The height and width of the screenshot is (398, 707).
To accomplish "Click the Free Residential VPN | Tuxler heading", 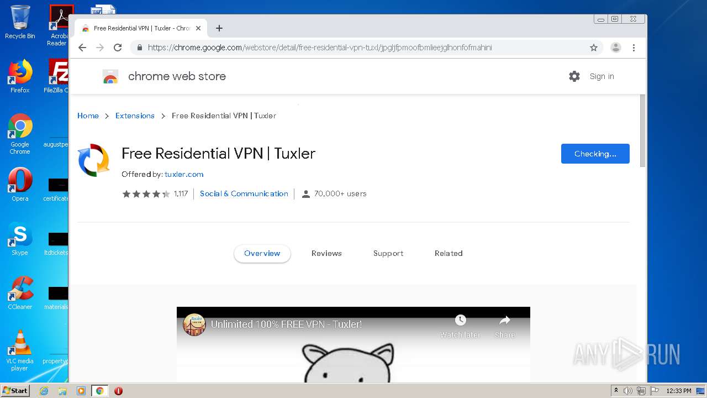I will tap(218, 153).
